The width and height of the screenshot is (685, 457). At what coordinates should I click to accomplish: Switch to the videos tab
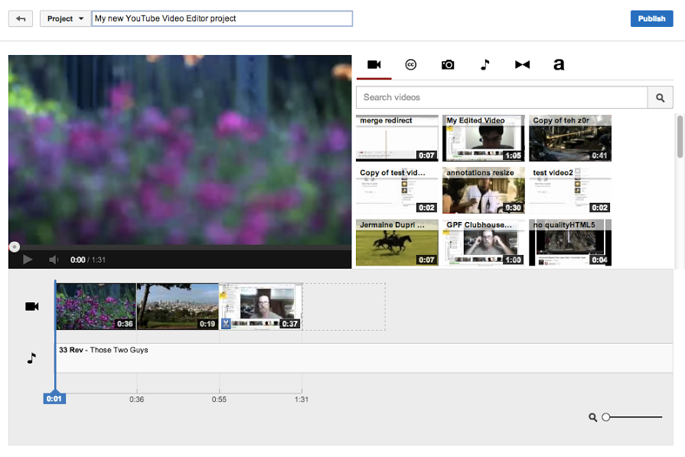[x=373, y=65]
